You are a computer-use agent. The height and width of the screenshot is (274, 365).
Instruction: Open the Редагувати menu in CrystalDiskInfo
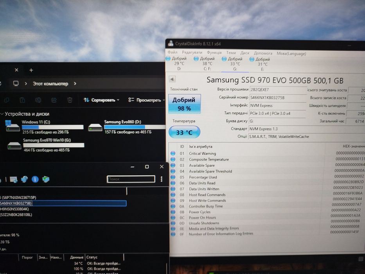[192, 52]
